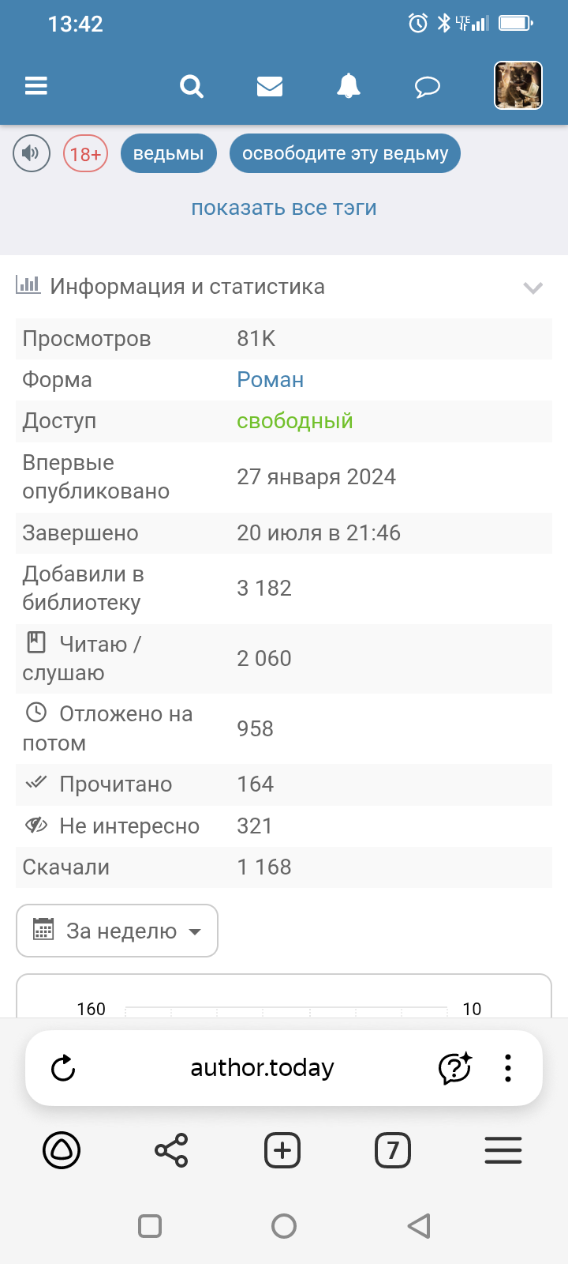Tap the search magnifier icon
Screen dimensions: 568x1264
tap(191, 85)
